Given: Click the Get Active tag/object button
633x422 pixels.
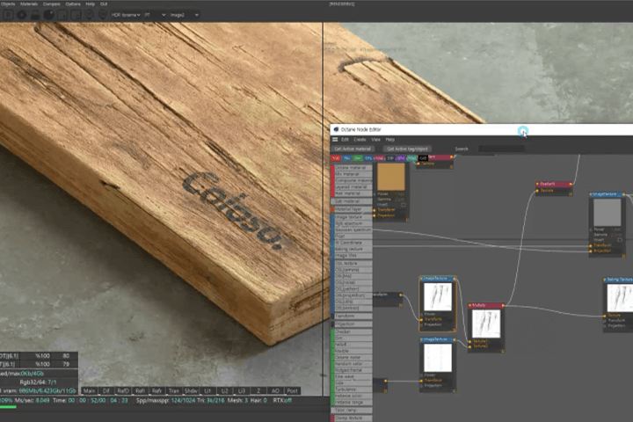Looking at the screenshot, I should click(407, 149).
